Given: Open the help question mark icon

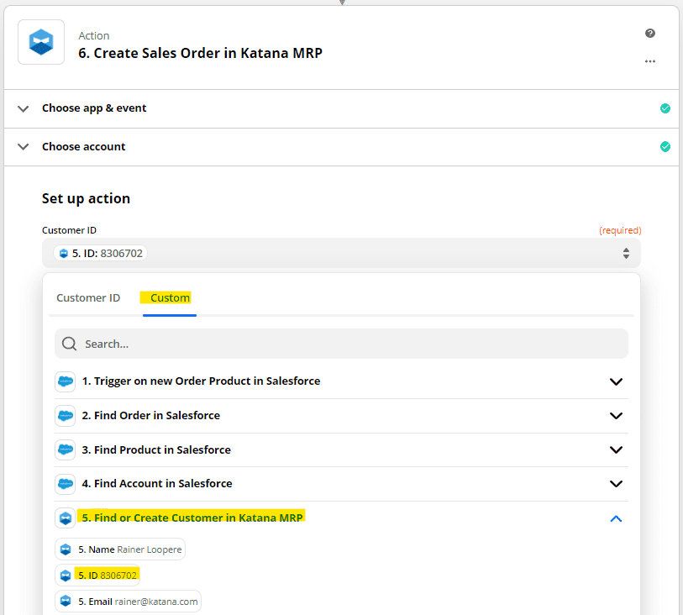Looking at the screenshot, I should click(x=650, y=33).
